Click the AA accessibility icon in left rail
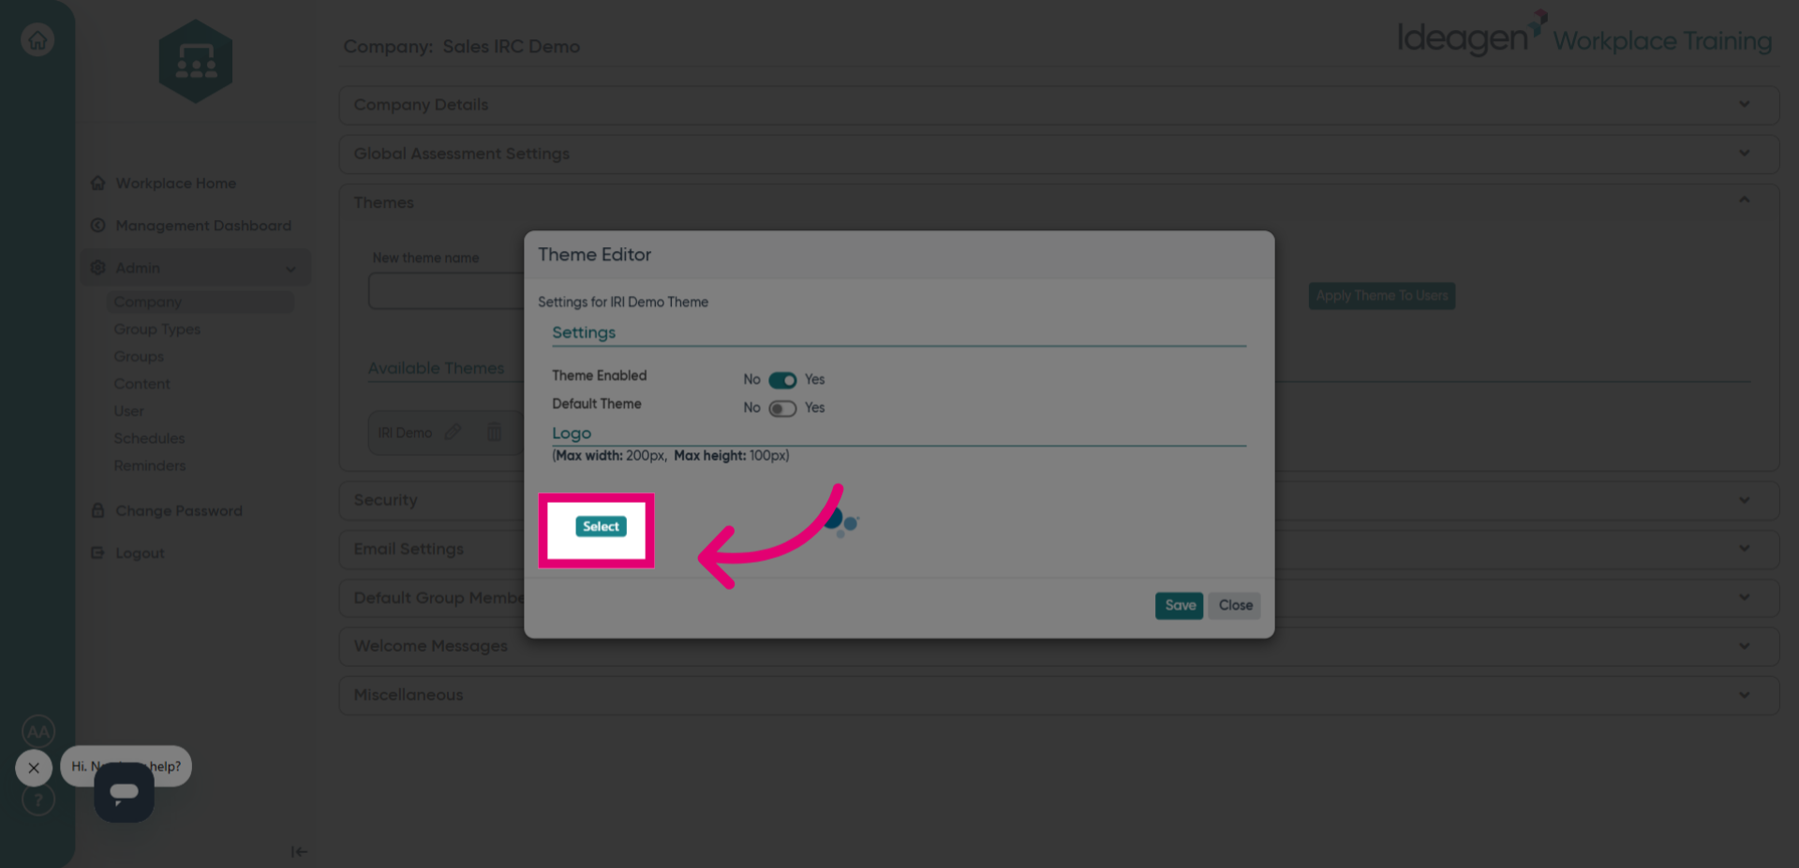The height and width of the screenshot is (868, 1799). (38, 731)
